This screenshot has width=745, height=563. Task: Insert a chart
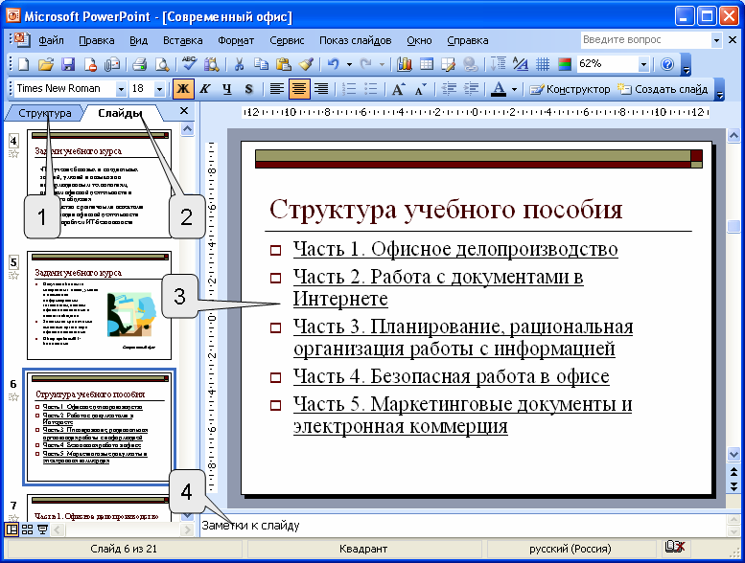405,64
